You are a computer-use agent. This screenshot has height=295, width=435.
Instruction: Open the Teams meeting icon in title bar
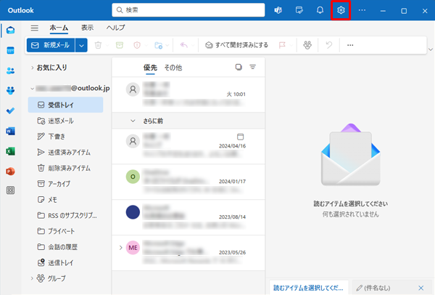[x=278, y=10]
